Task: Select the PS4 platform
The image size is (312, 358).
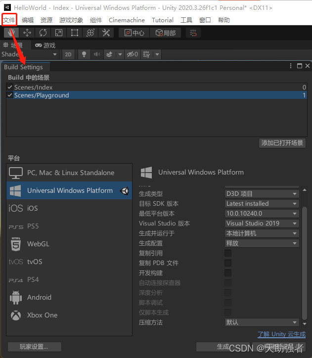Action: pos(69,279)
